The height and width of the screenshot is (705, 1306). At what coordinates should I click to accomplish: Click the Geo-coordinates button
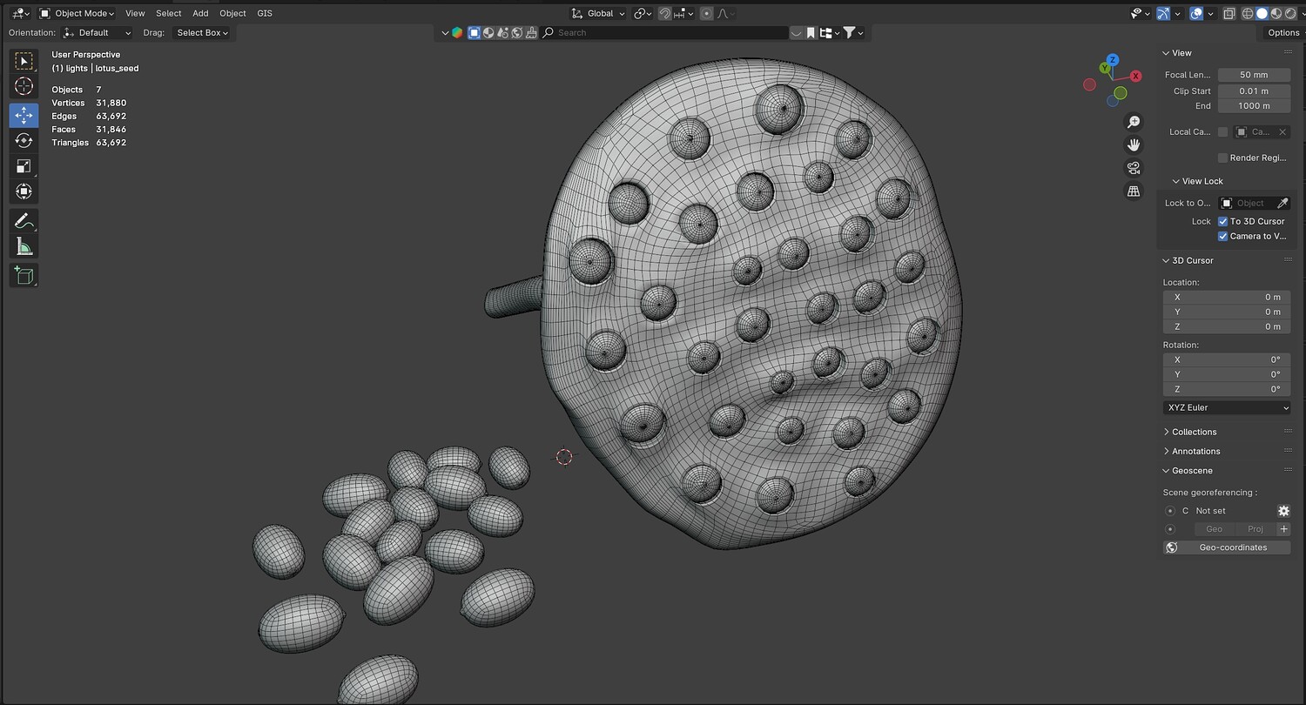(x=1227, y=547)
